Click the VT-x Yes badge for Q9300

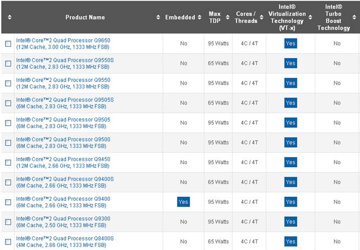tap(291, 221)
